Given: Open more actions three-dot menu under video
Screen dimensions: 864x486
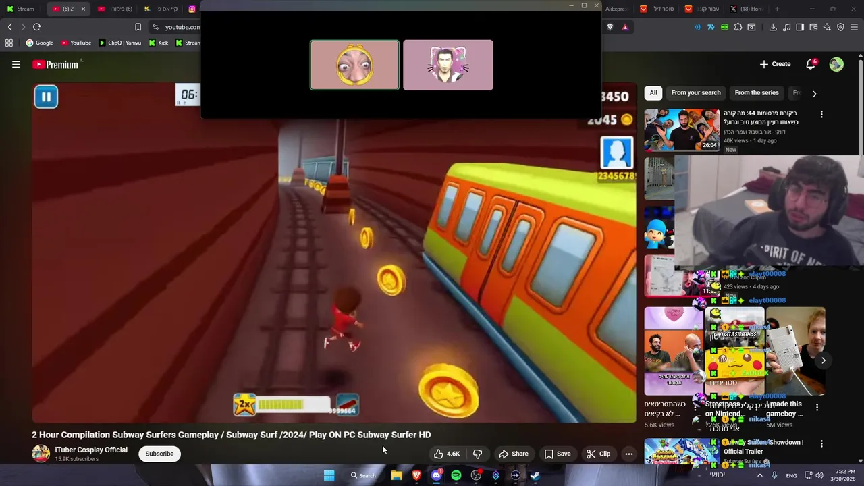Looking at the screenshot, I should click(x=628, y=454).
